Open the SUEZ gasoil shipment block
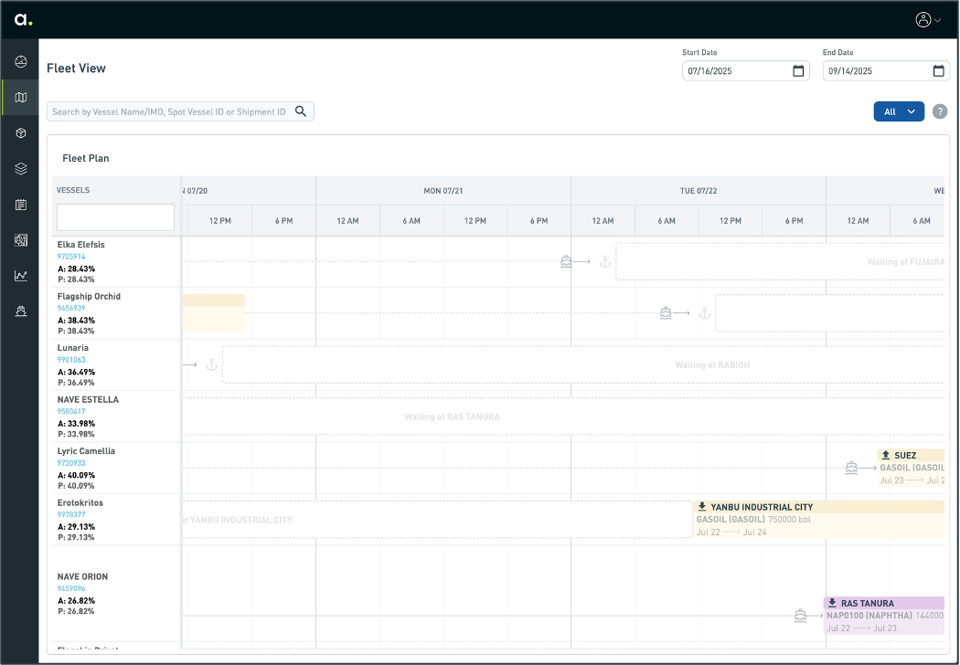 click(x=911, y=468)
